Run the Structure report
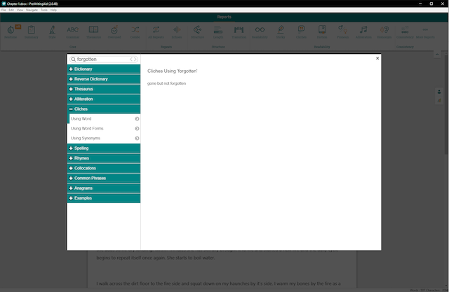The image size is (449, 292). click(x=197, y=32)
